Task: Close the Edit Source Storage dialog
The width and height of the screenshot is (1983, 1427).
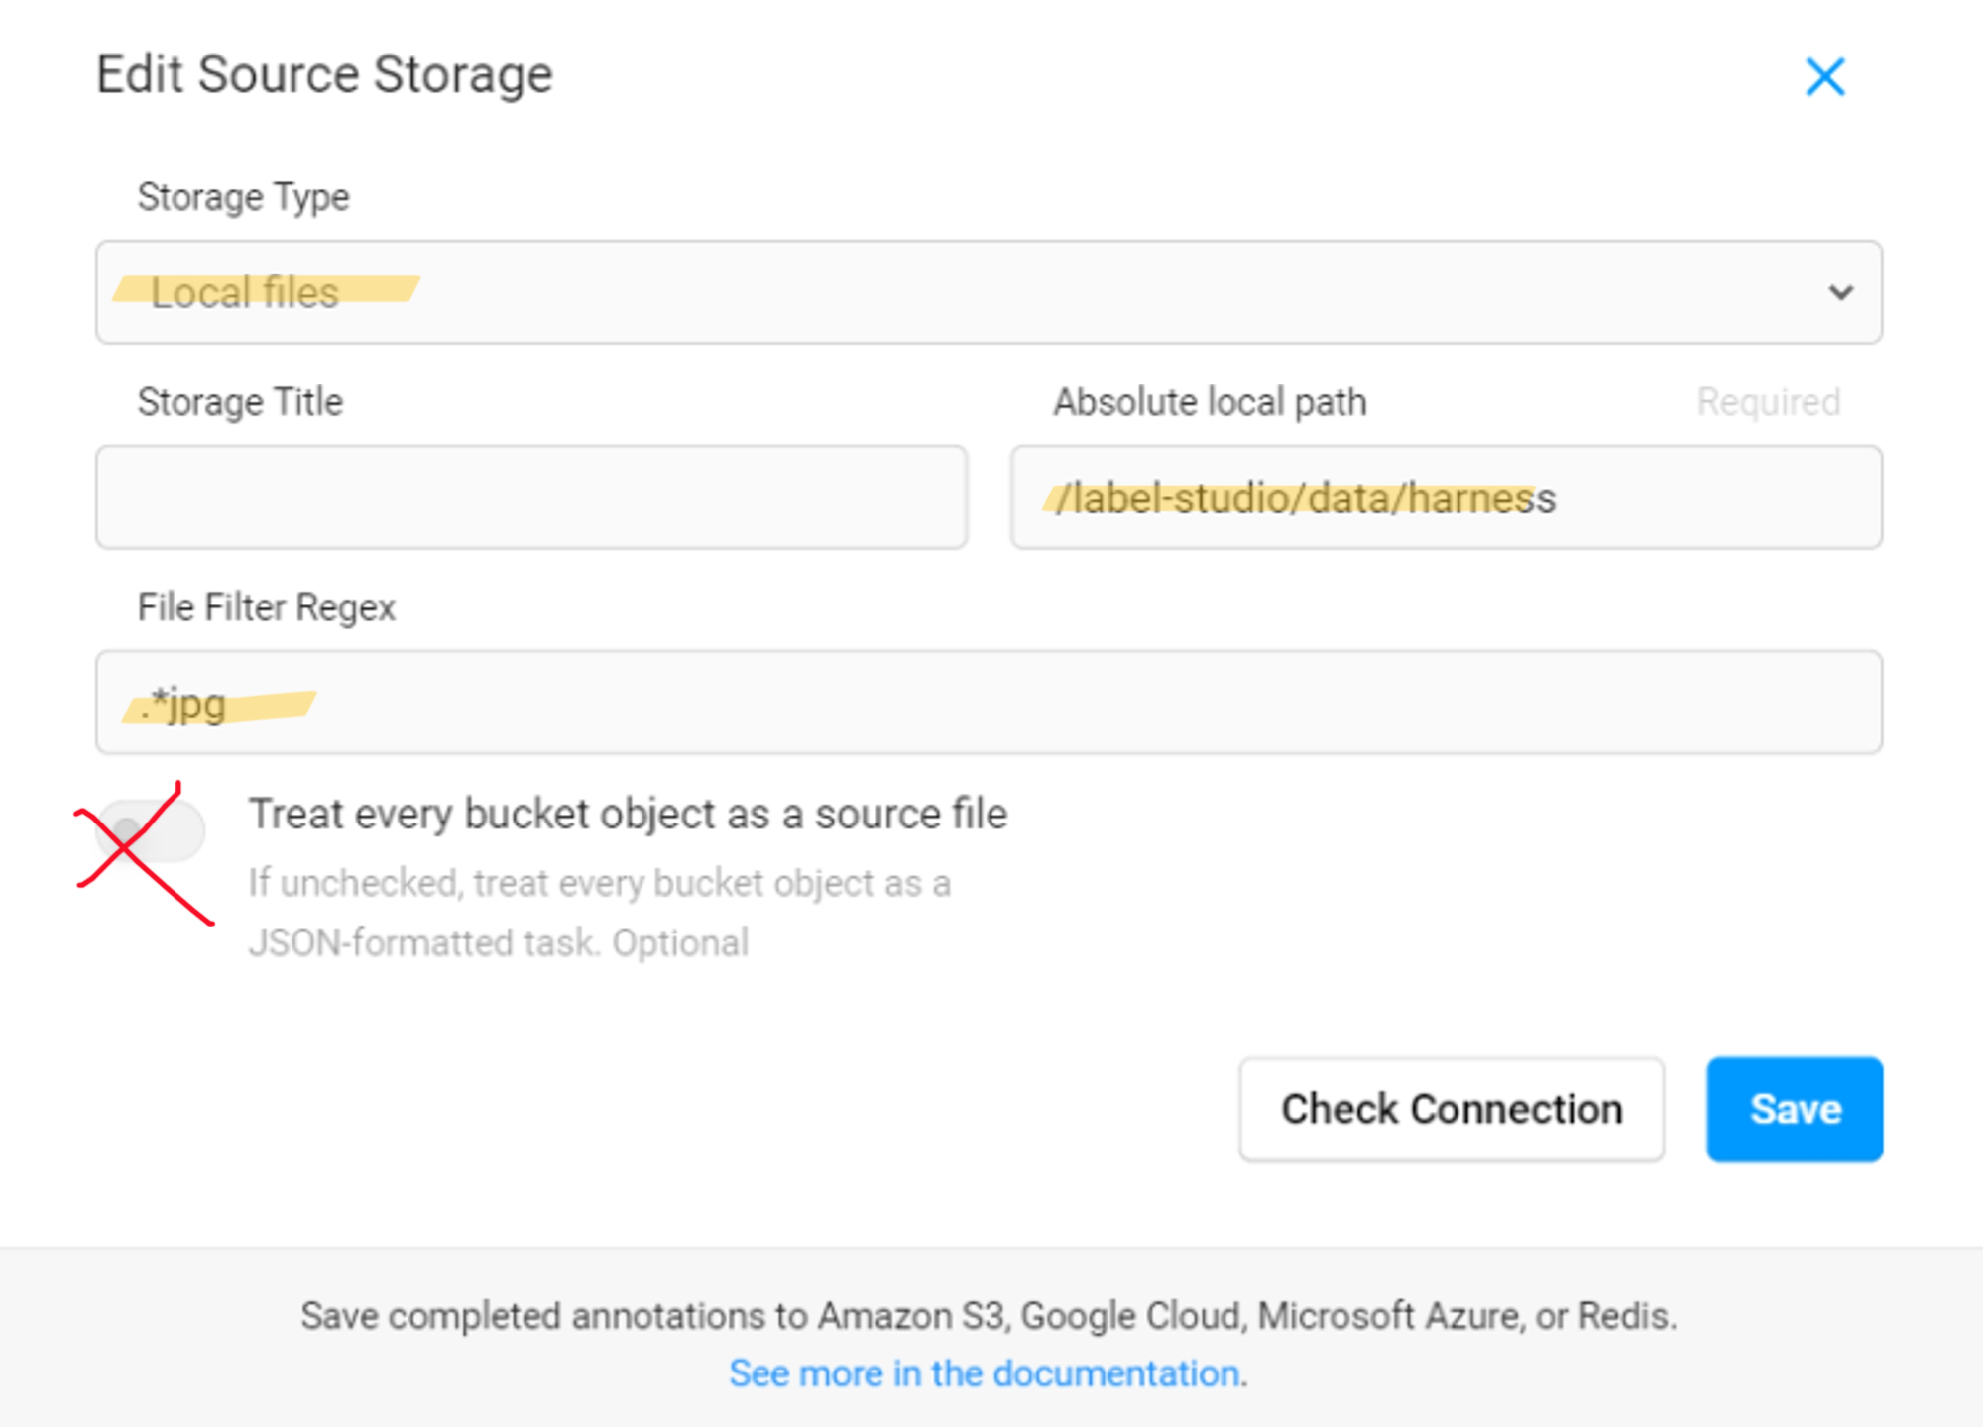Action: point(1824,76)
